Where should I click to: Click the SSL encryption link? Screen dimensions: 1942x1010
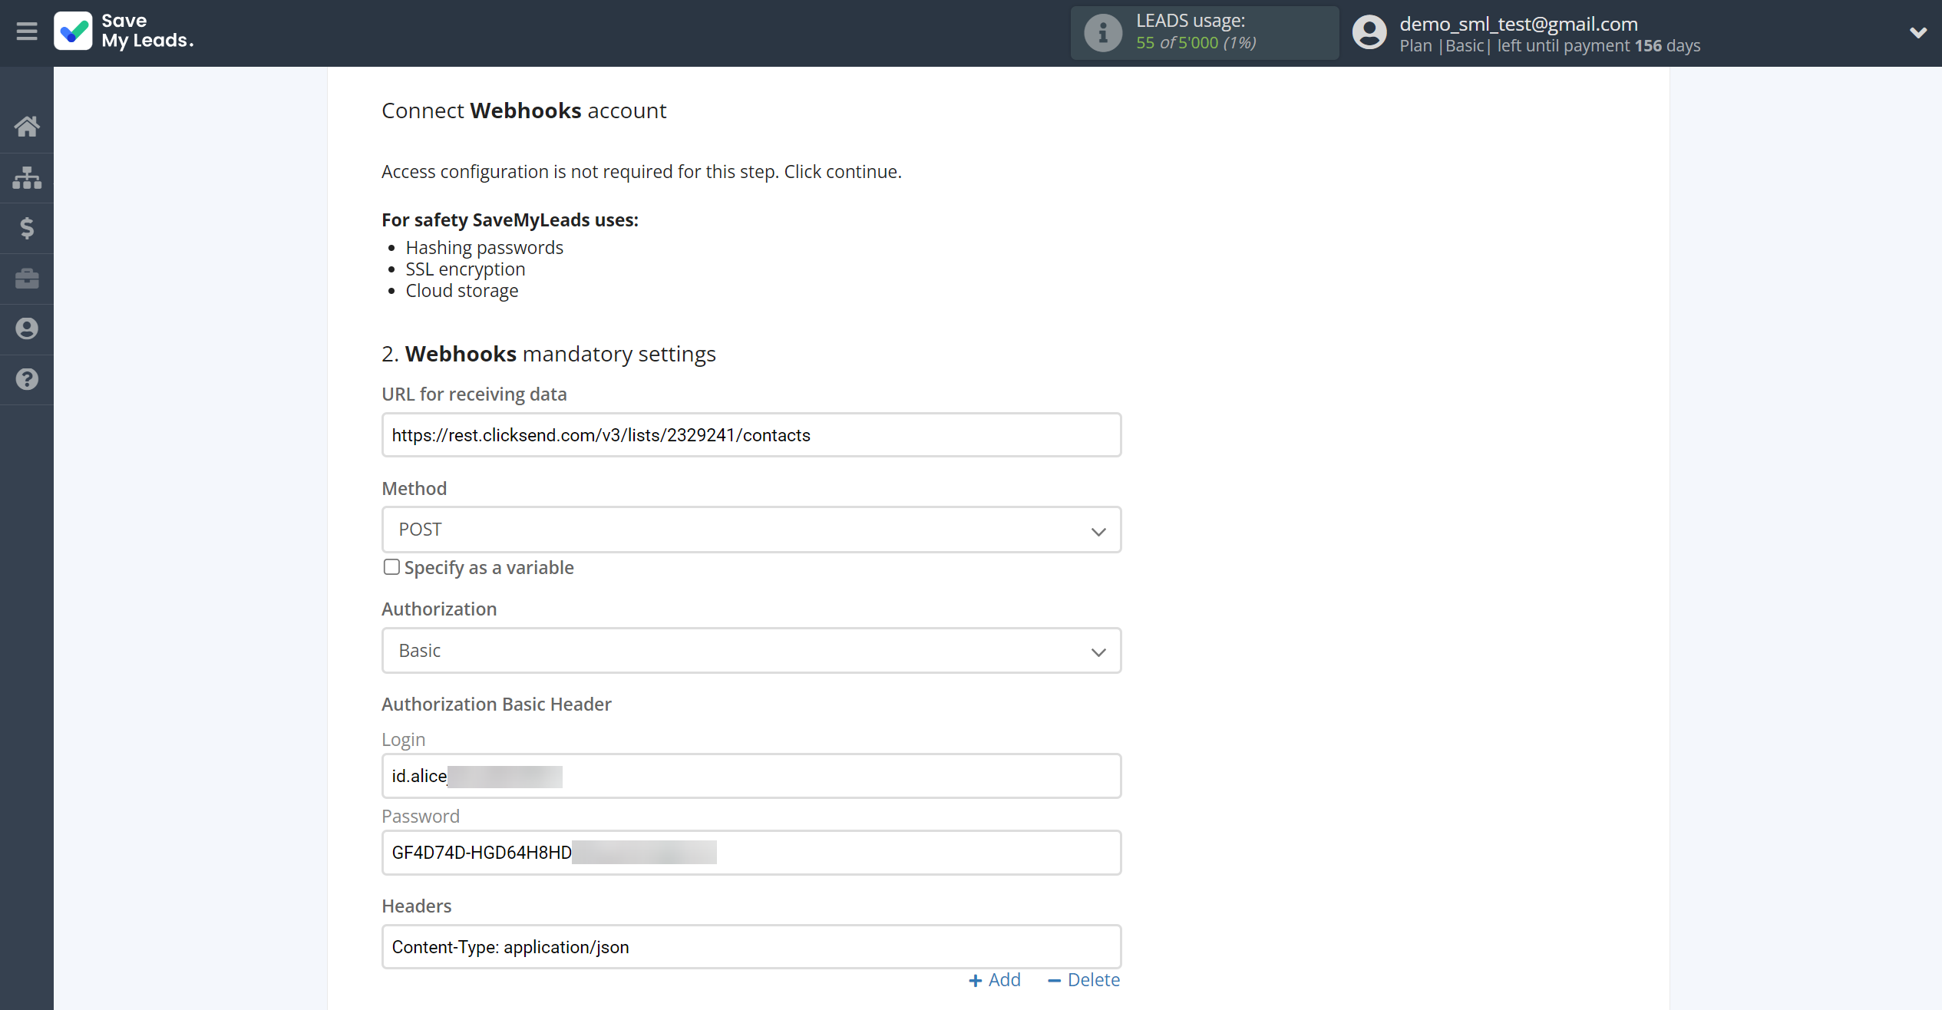click(x=465, y=269)
